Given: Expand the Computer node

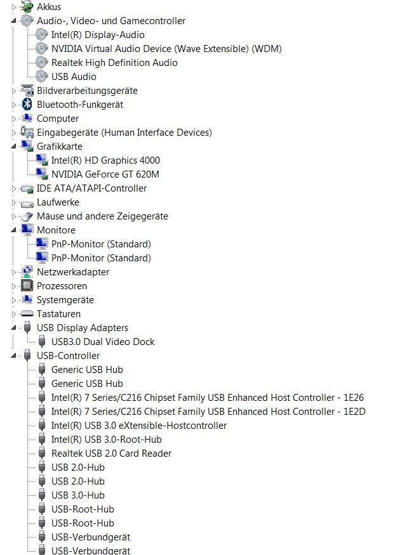Looking at the screenshot, I should [14, 119].
